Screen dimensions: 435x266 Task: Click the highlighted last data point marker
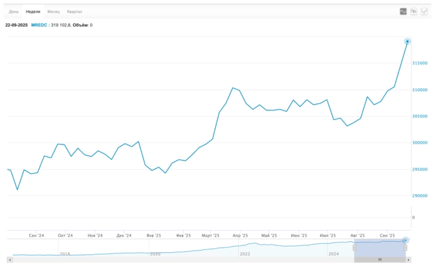(x=407, y=41)
